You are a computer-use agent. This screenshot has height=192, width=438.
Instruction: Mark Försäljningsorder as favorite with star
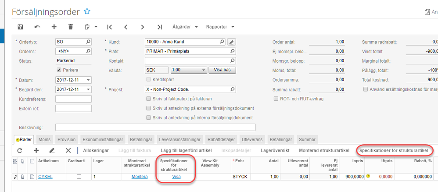[x=87, y=11]
